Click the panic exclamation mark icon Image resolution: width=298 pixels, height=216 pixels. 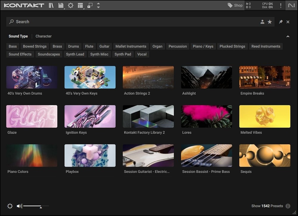tap(280, 5)
